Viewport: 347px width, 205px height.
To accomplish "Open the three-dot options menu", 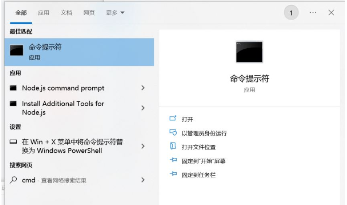I will click(x=313, y=13).
